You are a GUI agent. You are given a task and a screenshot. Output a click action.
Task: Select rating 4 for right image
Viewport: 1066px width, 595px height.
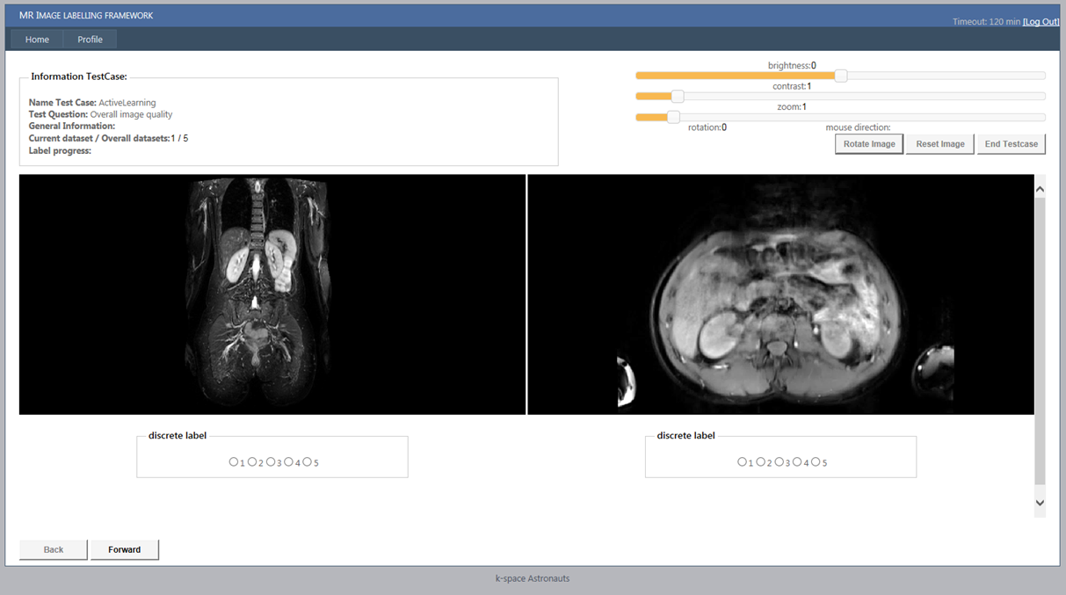point(798,461)
